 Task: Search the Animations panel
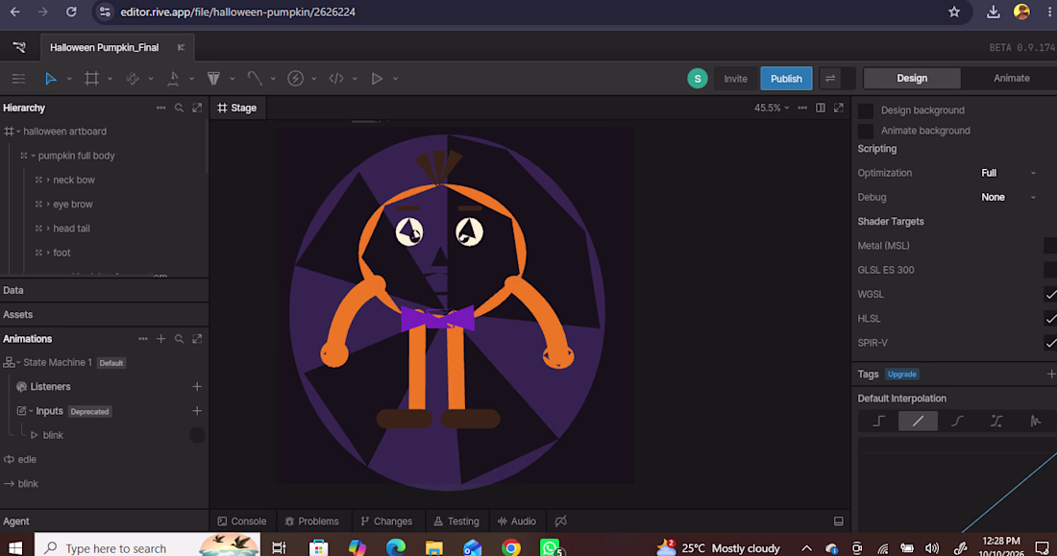(x=179, y=339)
